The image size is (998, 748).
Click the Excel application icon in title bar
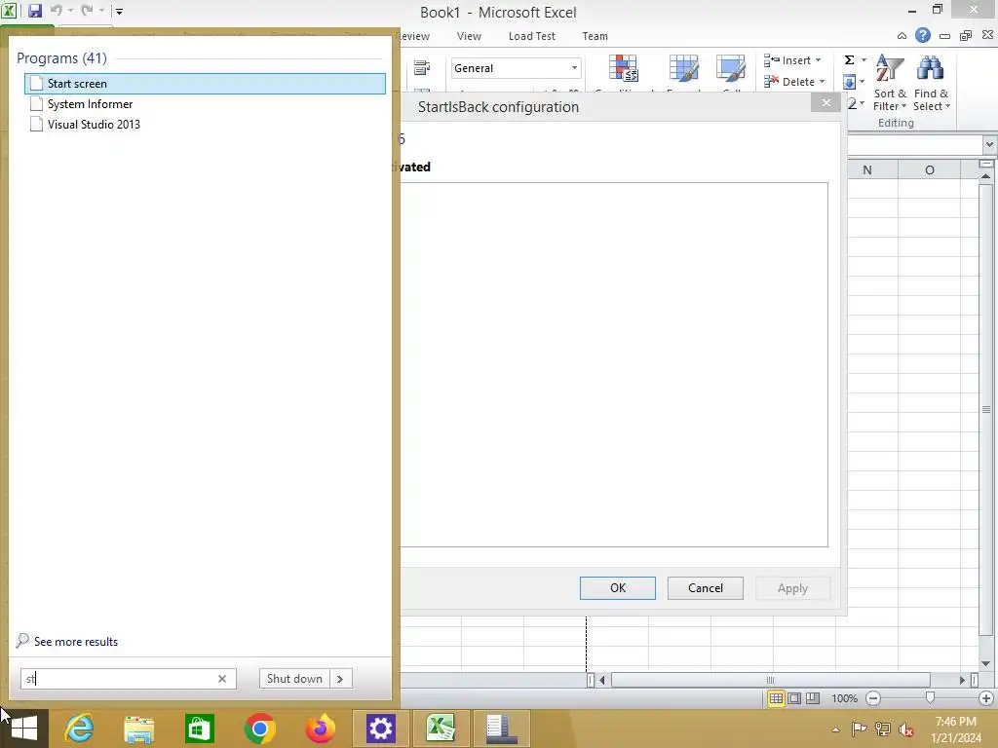[x=9, y=10]
